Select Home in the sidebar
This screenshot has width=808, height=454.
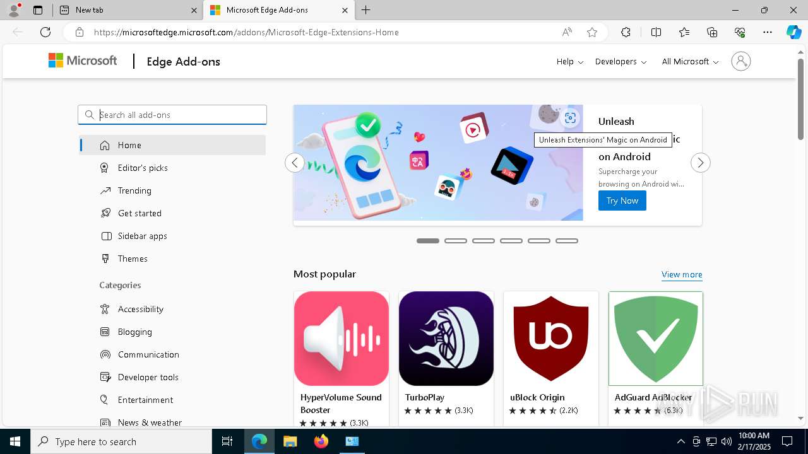pos(172,145)
